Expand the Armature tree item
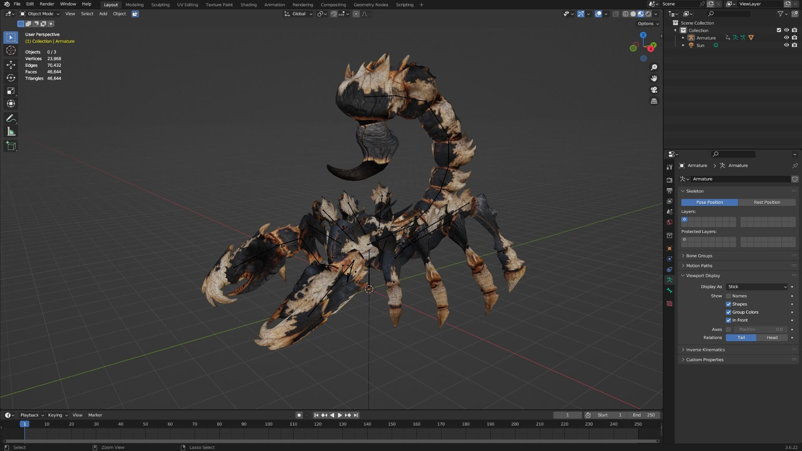 [683, 38]
